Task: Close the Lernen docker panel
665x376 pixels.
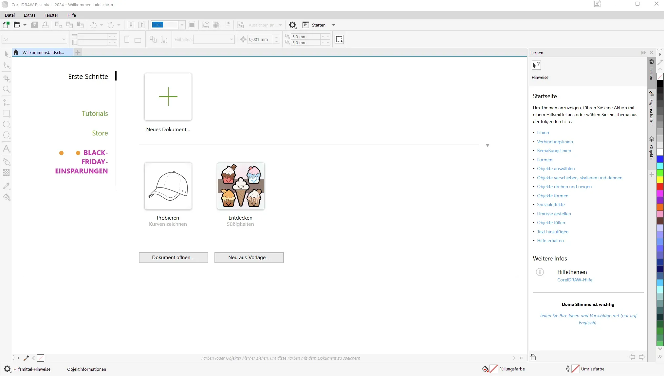Action: [x=652, y=53]
